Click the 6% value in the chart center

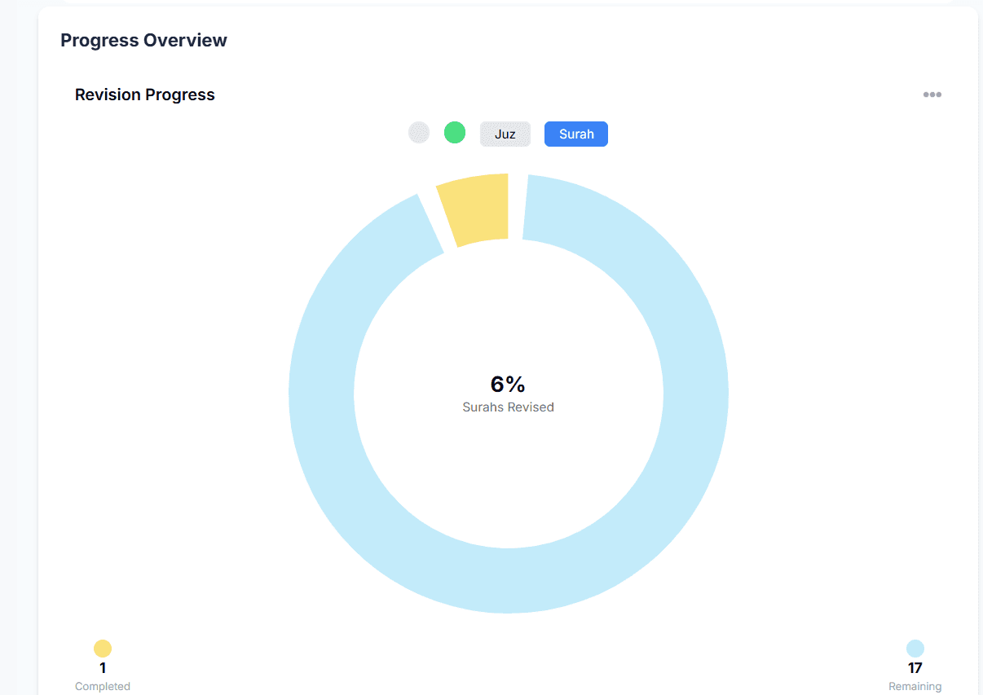pyautogui.click(x=507, y=384)
